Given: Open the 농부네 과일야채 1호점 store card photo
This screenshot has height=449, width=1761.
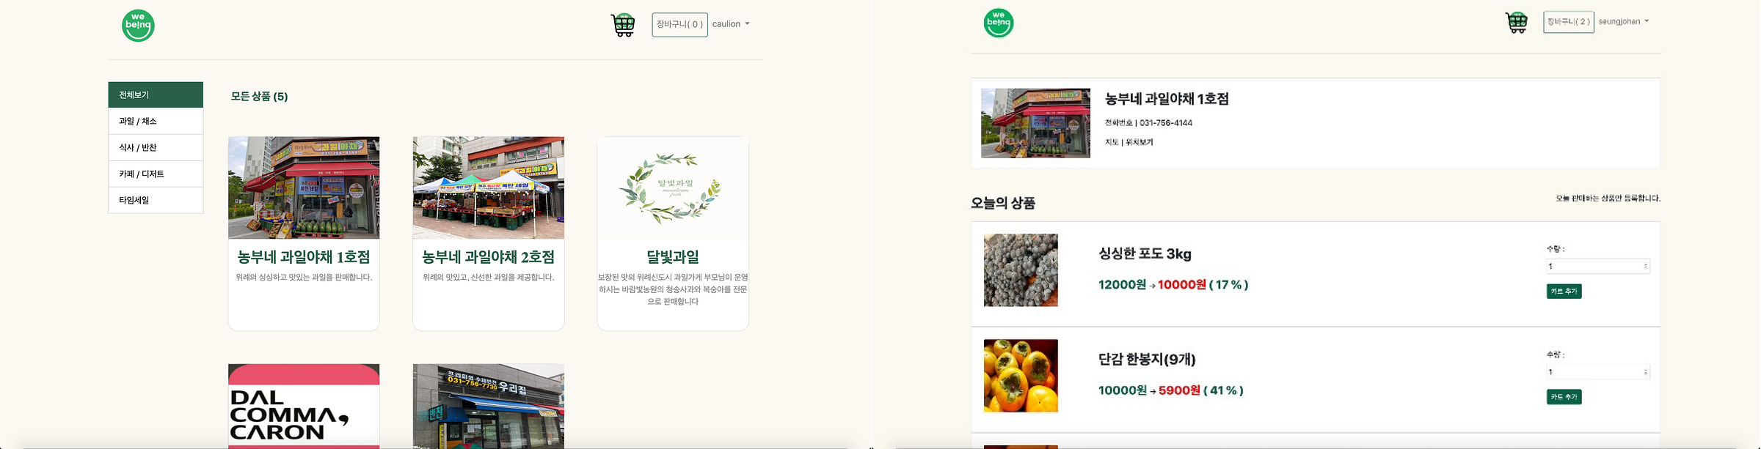Looking at the screenshot, I should (x=304, y=188).
